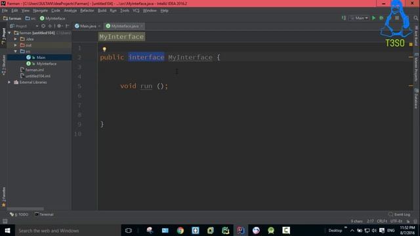This screenshot has width=420, height=236.
Task: Open the VCS menu
Action: [136, 10]
